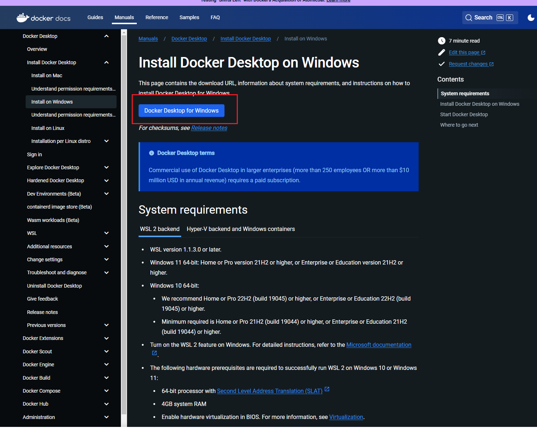This screenshot has width=537, height=428.
Task: Expand Dev Environments (Beta) chevron
Action: click(x=106, y=194)
